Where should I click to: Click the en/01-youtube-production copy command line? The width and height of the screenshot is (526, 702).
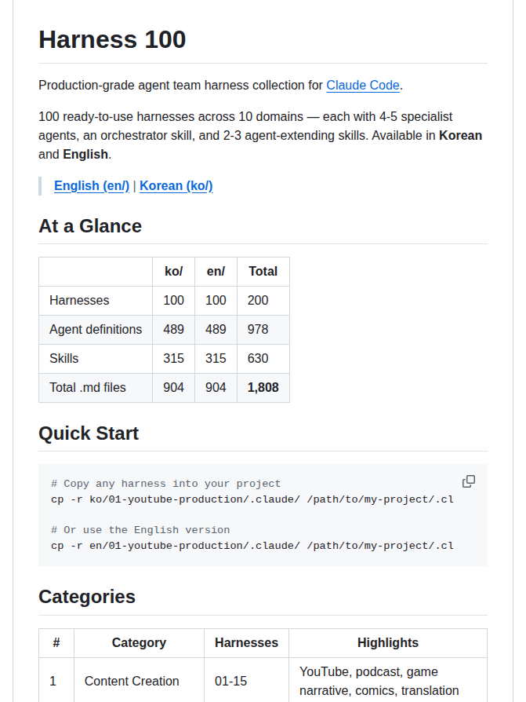click(252, 546)
